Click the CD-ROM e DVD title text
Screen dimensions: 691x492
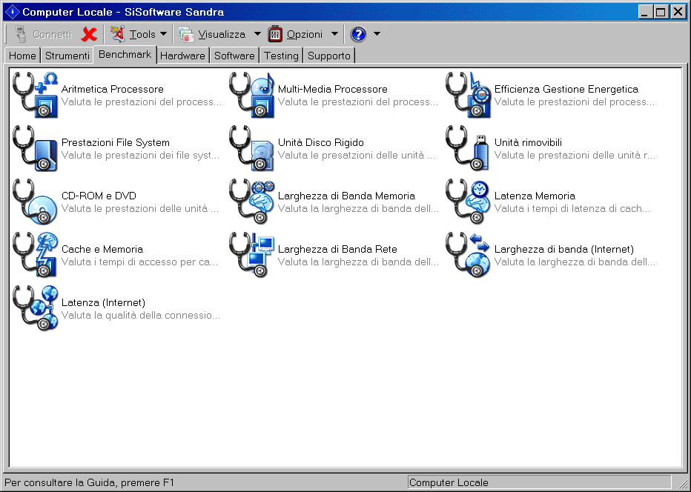point(99,196)
